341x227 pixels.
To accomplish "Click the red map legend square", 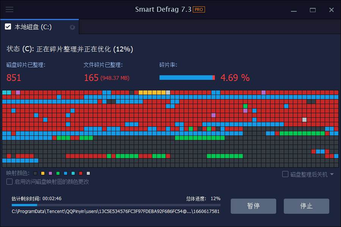I will click(81, 173).
